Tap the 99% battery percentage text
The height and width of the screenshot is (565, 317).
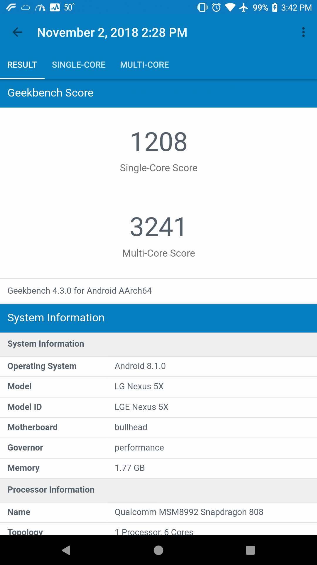(260, 7)
